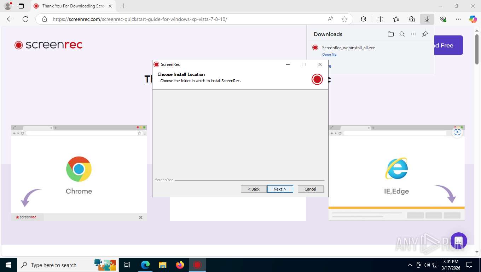Open Firefox from taskbar
Image resolution: width=481 pixels, height=272 pixels.
point(180,265)
